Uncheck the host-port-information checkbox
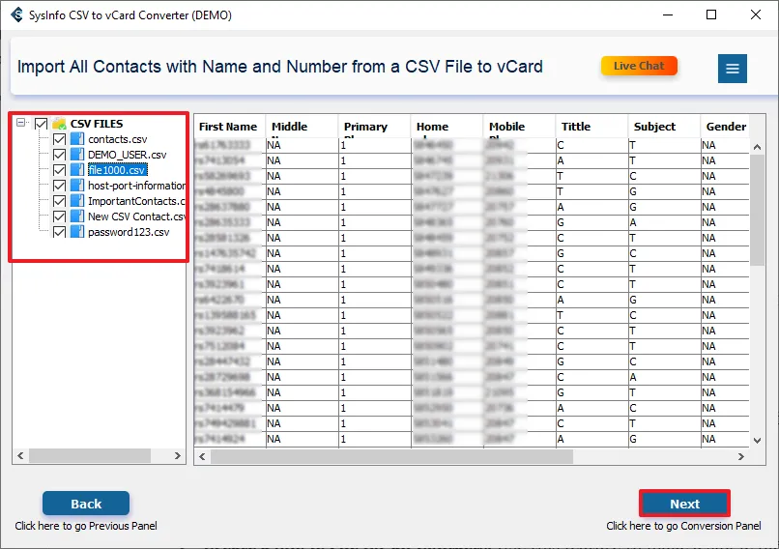The width and height of the screenshot is (779, 549). pyautogui.click(x=60, y=186)
